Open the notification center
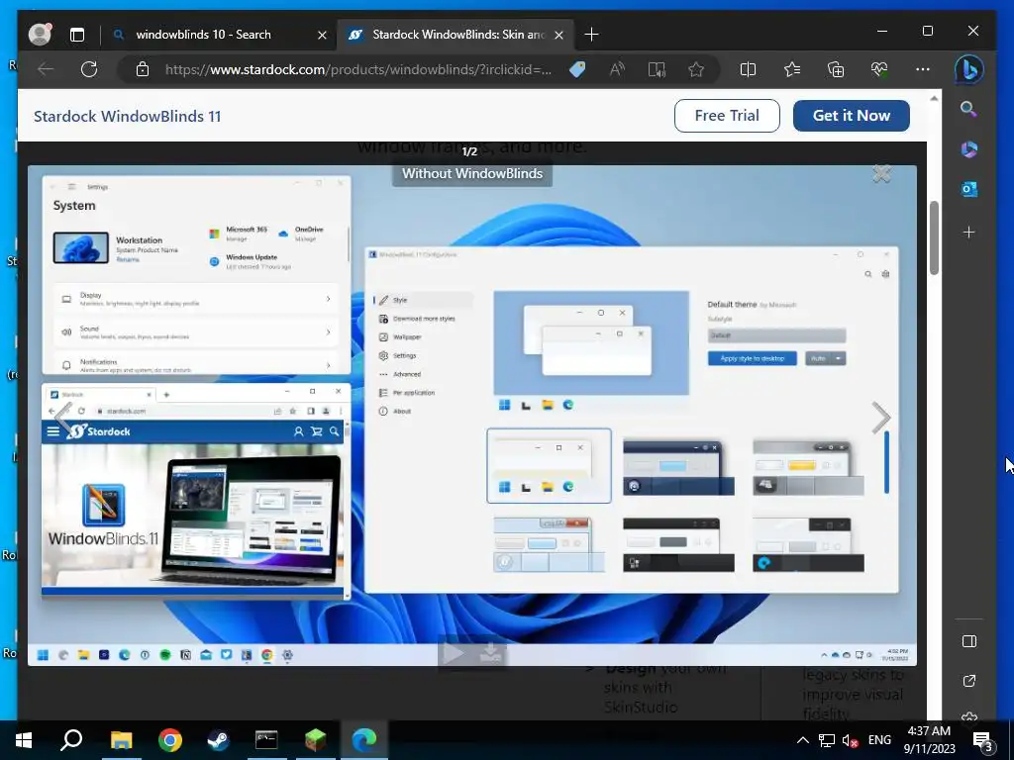Image resolution: width=1014 pixels, height=760 pixels. tap(983, 740)
